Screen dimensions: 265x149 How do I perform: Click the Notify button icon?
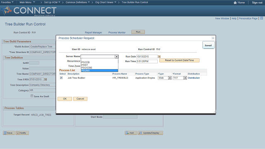18,133
